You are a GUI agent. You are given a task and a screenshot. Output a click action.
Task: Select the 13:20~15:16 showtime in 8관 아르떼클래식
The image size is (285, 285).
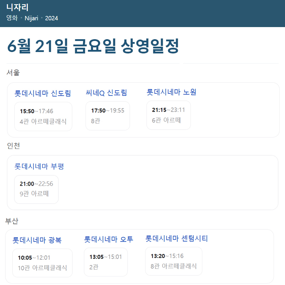[x=174, y=261]
